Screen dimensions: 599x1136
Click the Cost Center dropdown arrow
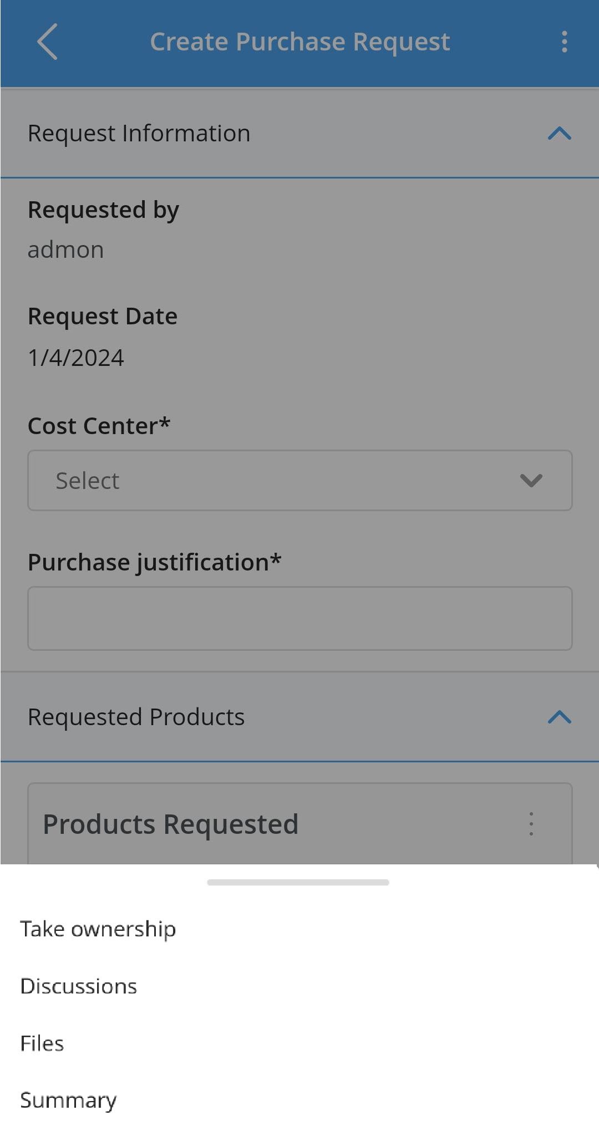coord(531,481)
